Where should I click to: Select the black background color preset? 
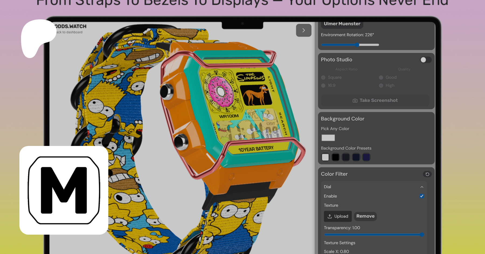335,157
